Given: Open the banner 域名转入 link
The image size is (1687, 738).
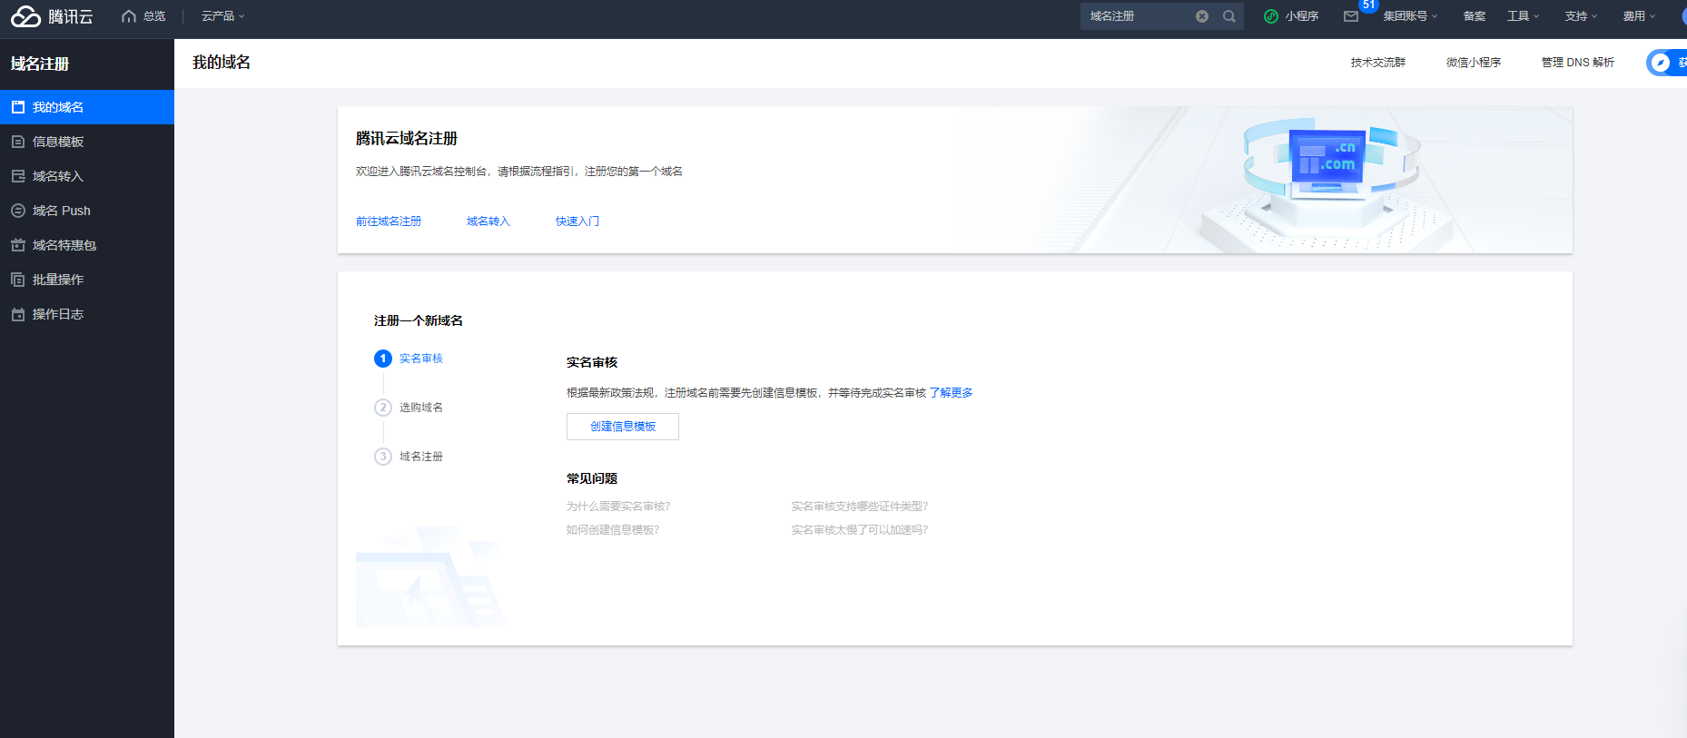Looking at the screenshot, I should pos(488,221).
